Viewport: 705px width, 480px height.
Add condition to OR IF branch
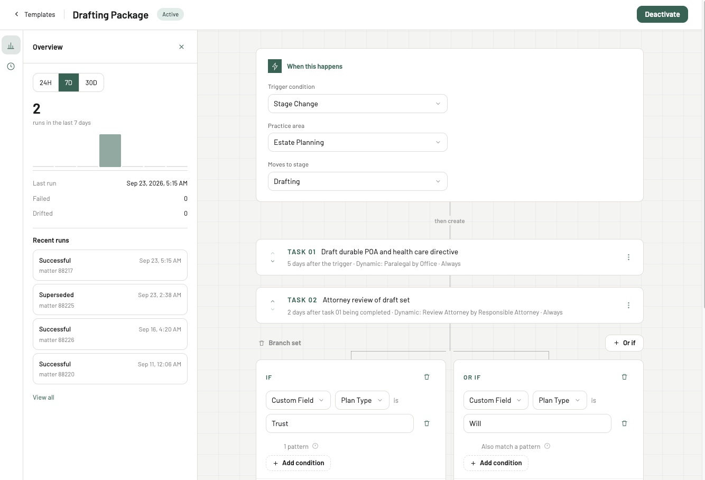coord(496,463)
